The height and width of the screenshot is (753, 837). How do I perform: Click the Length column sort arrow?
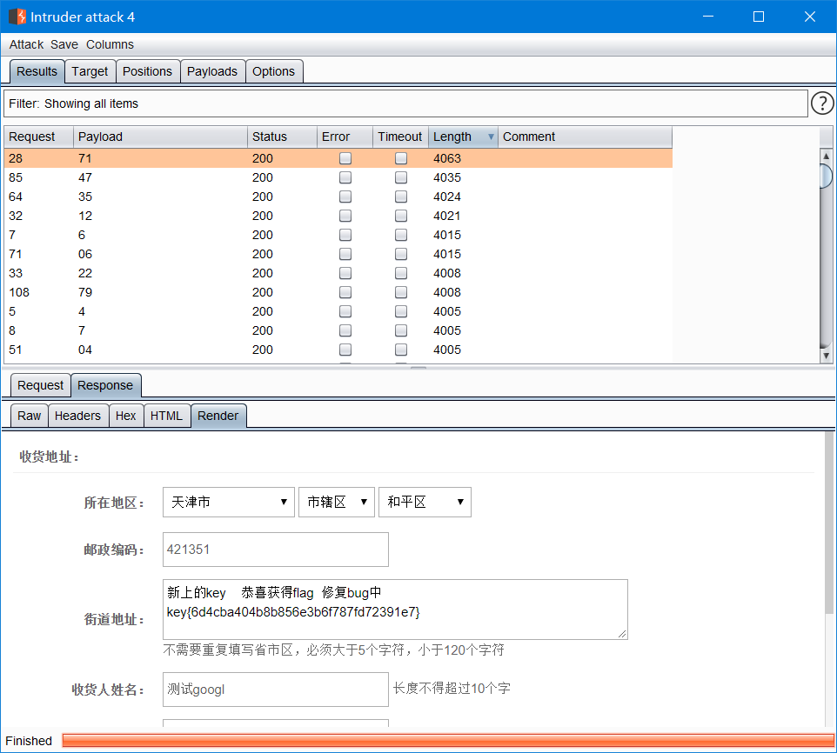491,137
